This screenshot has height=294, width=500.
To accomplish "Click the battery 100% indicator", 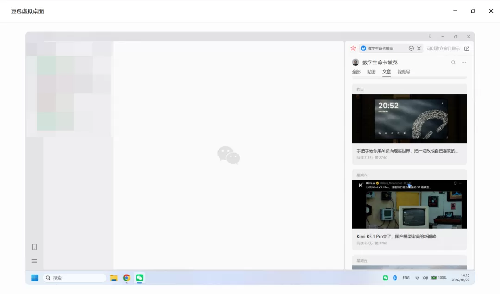I will [x=439, y=278].
